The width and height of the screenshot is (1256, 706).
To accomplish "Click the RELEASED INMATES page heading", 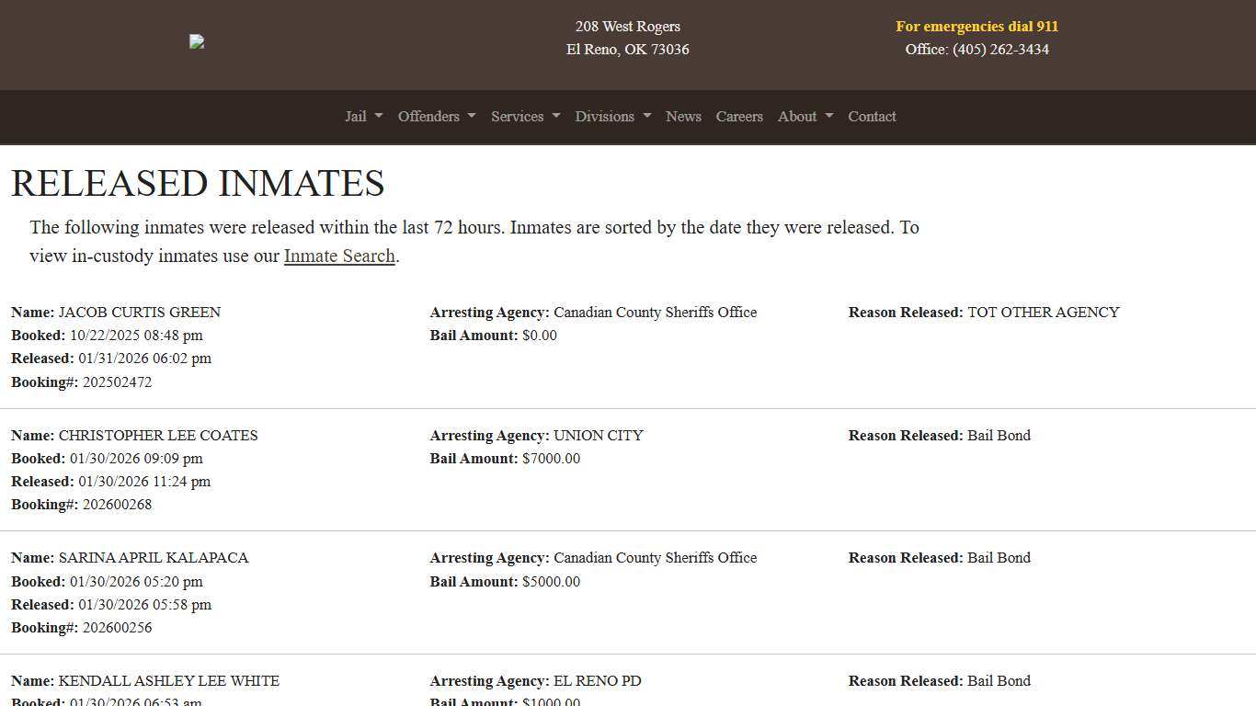I will coord(197,183).
